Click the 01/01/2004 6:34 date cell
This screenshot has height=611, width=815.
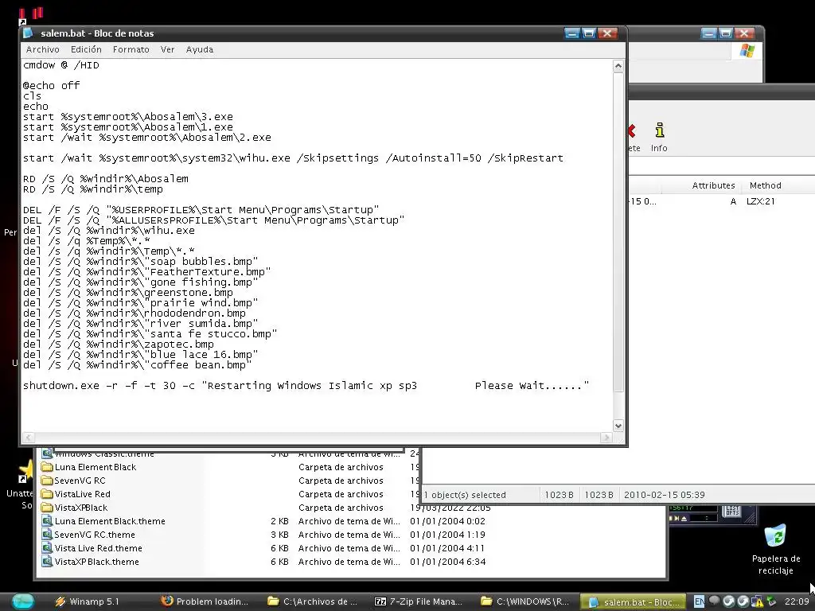[x=447, y=562]
